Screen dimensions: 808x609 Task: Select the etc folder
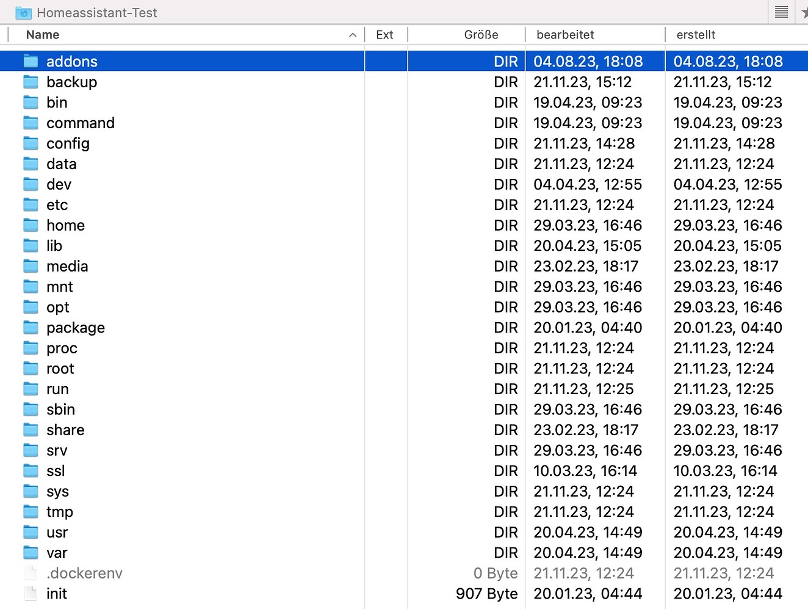(x=57, y=204)
